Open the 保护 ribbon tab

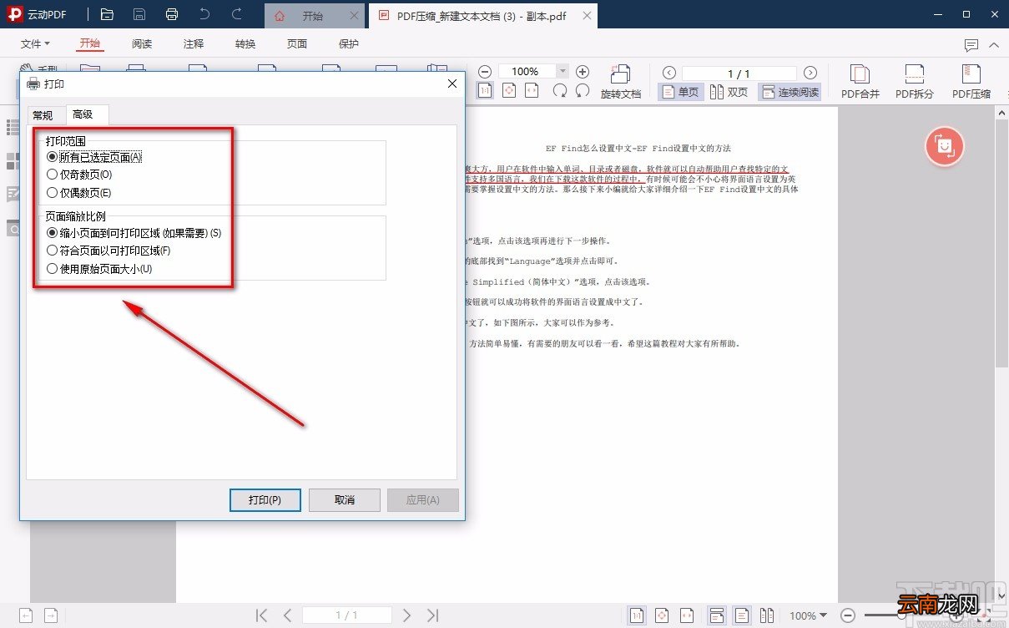point(349,44)
